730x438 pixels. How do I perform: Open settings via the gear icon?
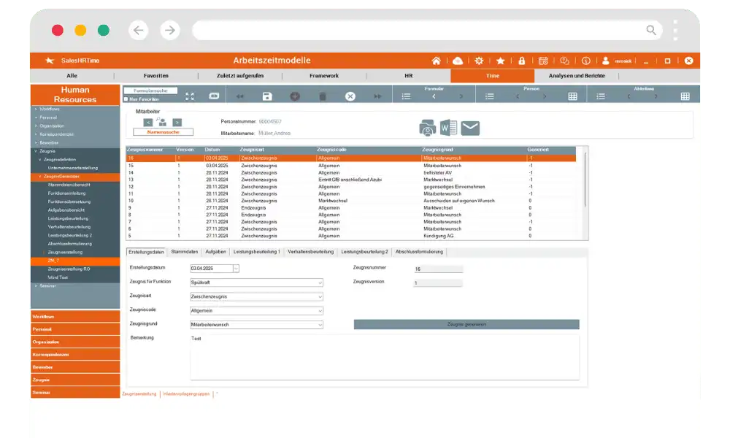tap(479, 61)
